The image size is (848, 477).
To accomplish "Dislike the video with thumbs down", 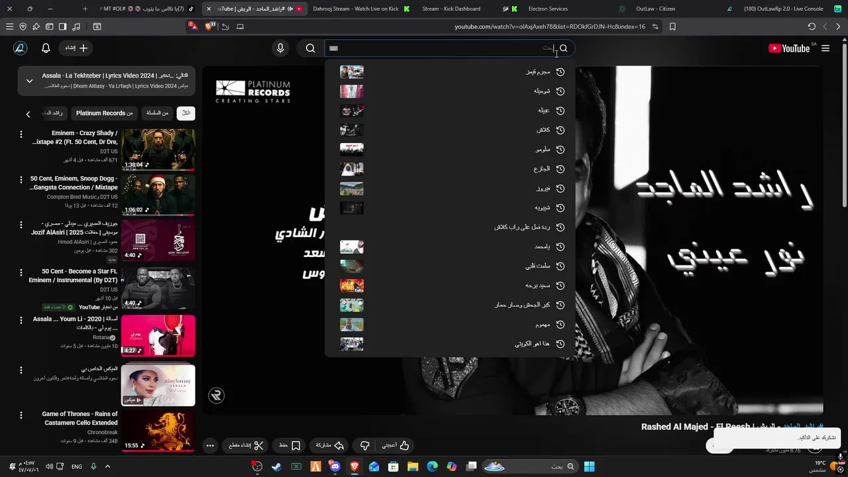I will tap(364, 446).
